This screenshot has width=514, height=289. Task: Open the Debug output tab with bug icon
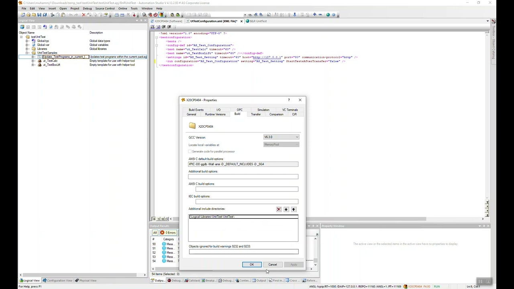[x=174, y=281]
